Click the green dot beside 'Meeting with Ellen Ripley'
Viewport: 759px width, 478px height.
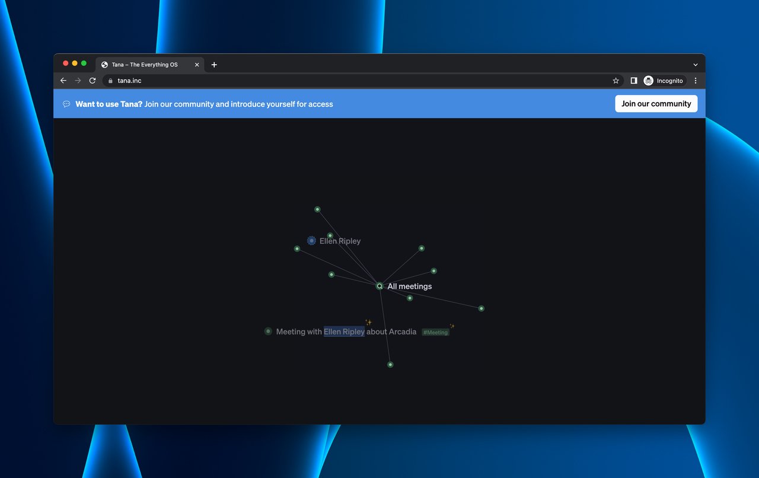tap(268, 331)
